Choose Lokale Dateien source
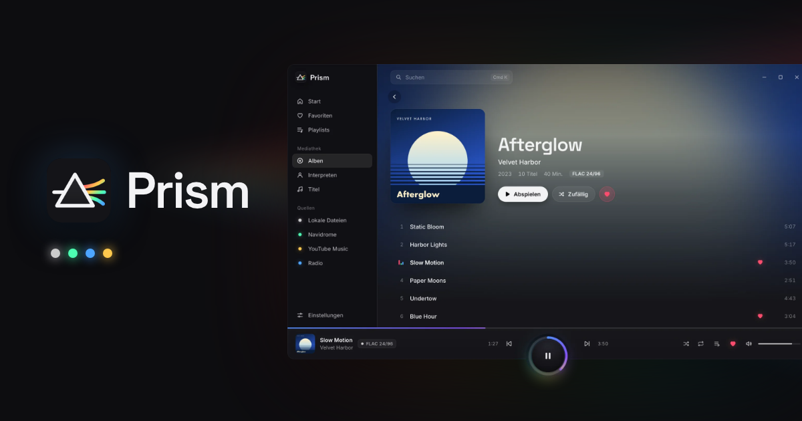 pyautogui.click(x=332, y=221)
